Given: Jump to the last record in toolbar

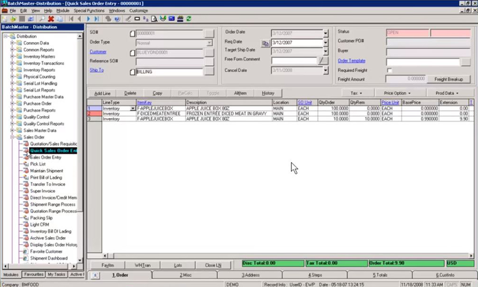Looking at the screenshot, I should click(96, 19).
